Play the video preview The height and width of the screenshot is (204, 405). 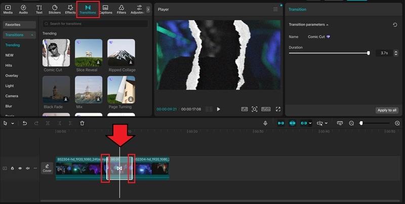click(219, 109)
